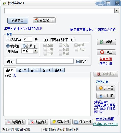Click the padlock icon on 注册 button

coord(101,96)
